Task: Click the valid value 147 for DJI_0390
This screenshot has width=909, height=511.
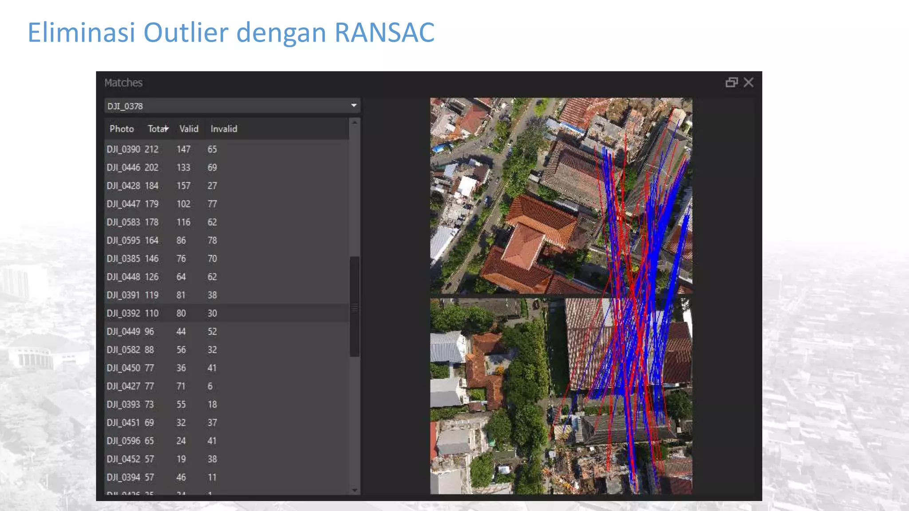Action: 183,149
